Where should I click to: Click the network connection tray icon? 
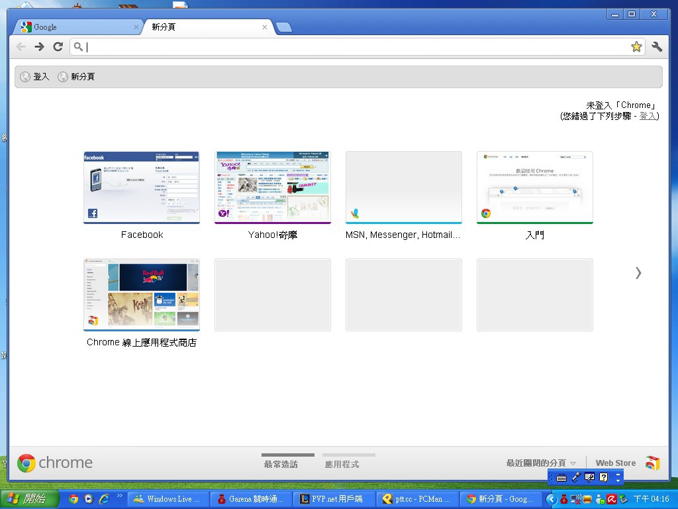coord(576,500)
